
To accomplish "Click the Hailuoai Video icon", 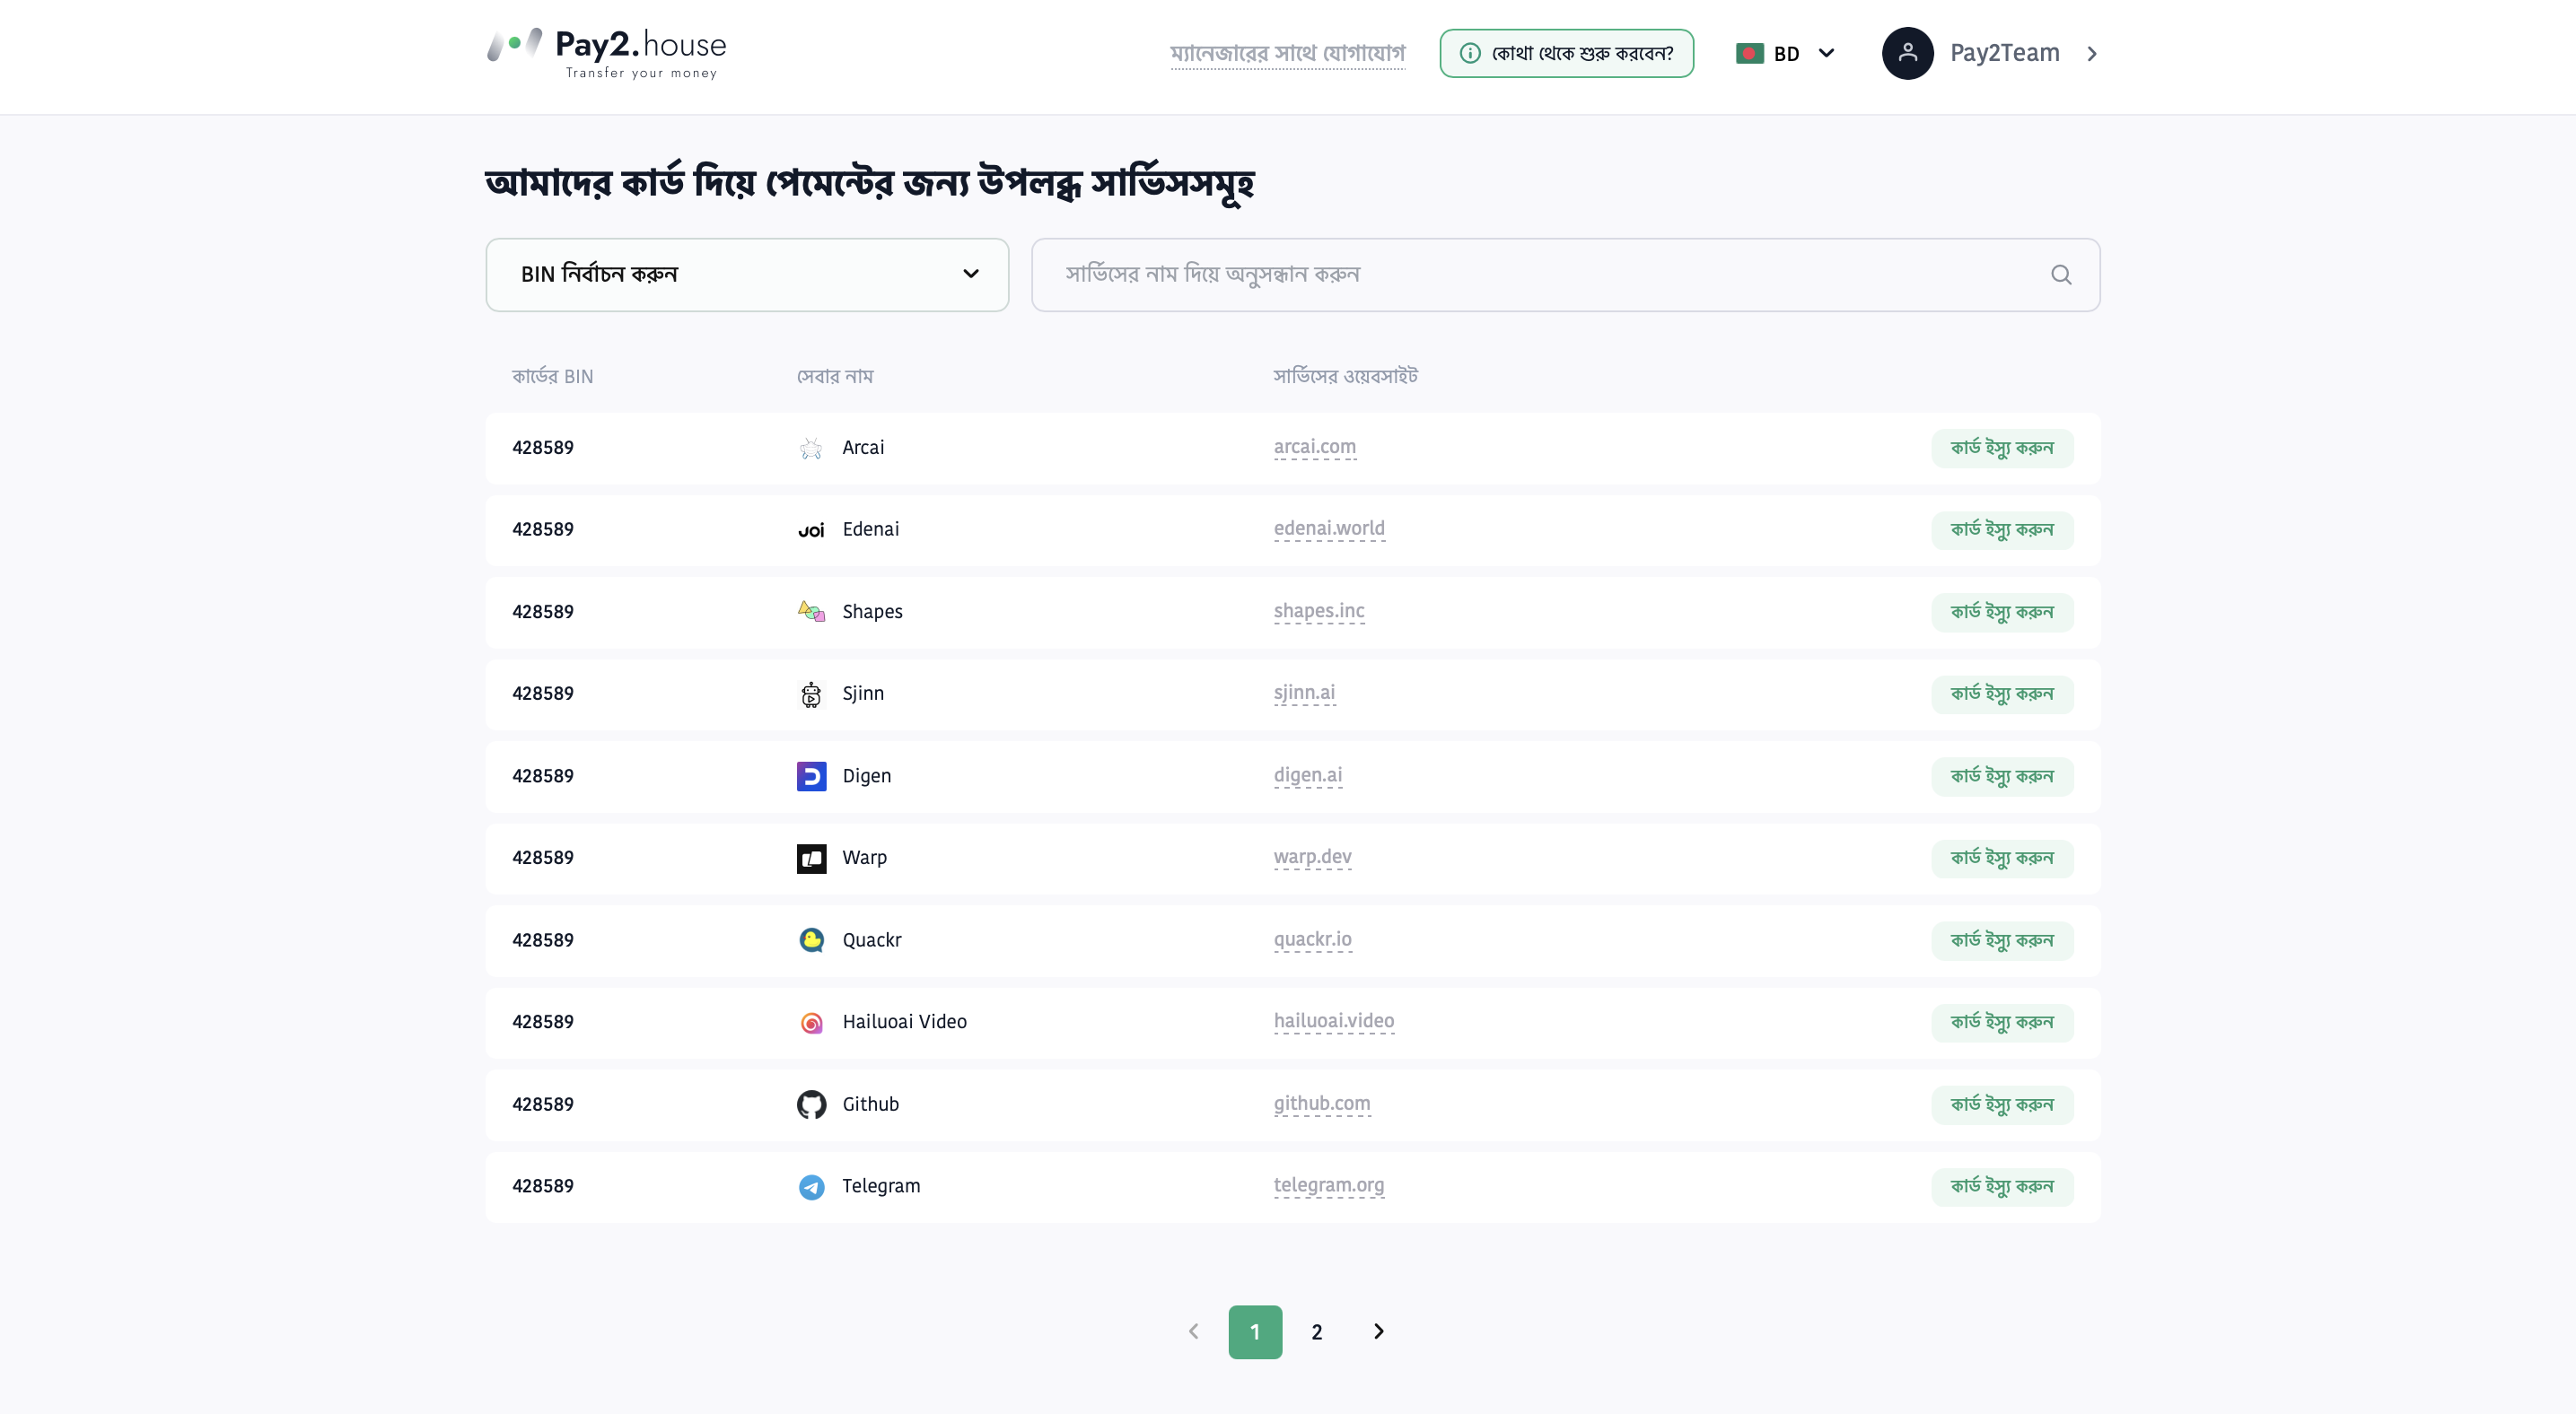I will pyautogui.click(x=811, y=1022).
